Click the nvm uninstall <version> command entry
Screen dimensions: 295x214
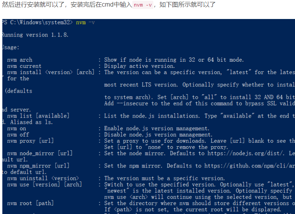pos(43,178)
